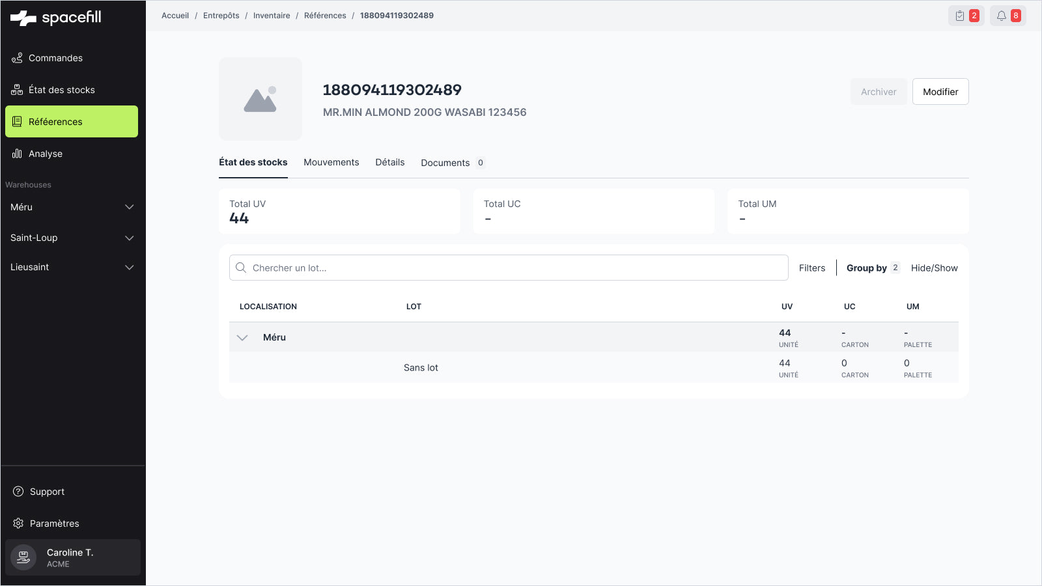The width and height of the screenshot is (1042, 586).
Task: Open the Détails tab
Action: (x=389, y=162)
